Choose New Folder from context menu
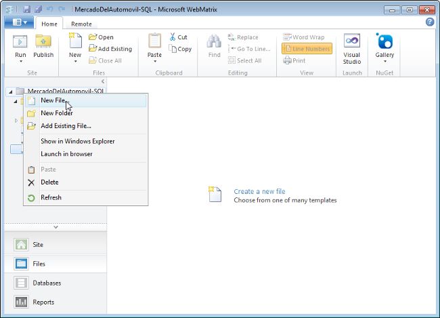The height and width of the screenshot is (318, 440). coord(85,113)
